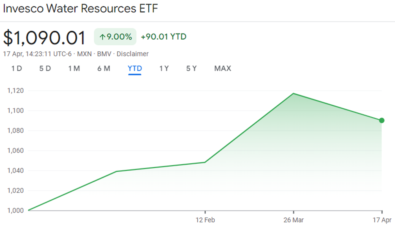
Task: Select the YTD tab
Action: [x=135, y=68]
